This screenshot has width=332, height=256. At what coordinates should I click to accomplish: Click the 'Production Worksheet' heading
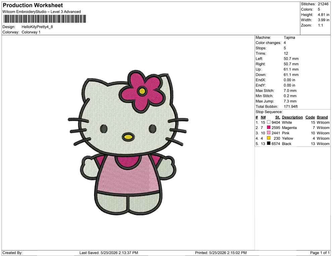click(x=33, y=5)
